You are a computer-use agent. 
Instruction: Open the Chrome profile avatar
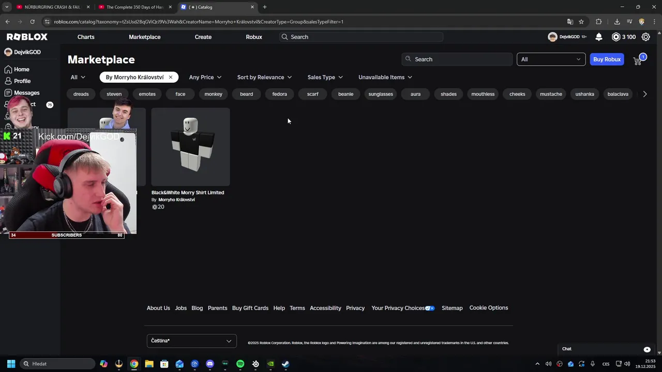(642, 22)
